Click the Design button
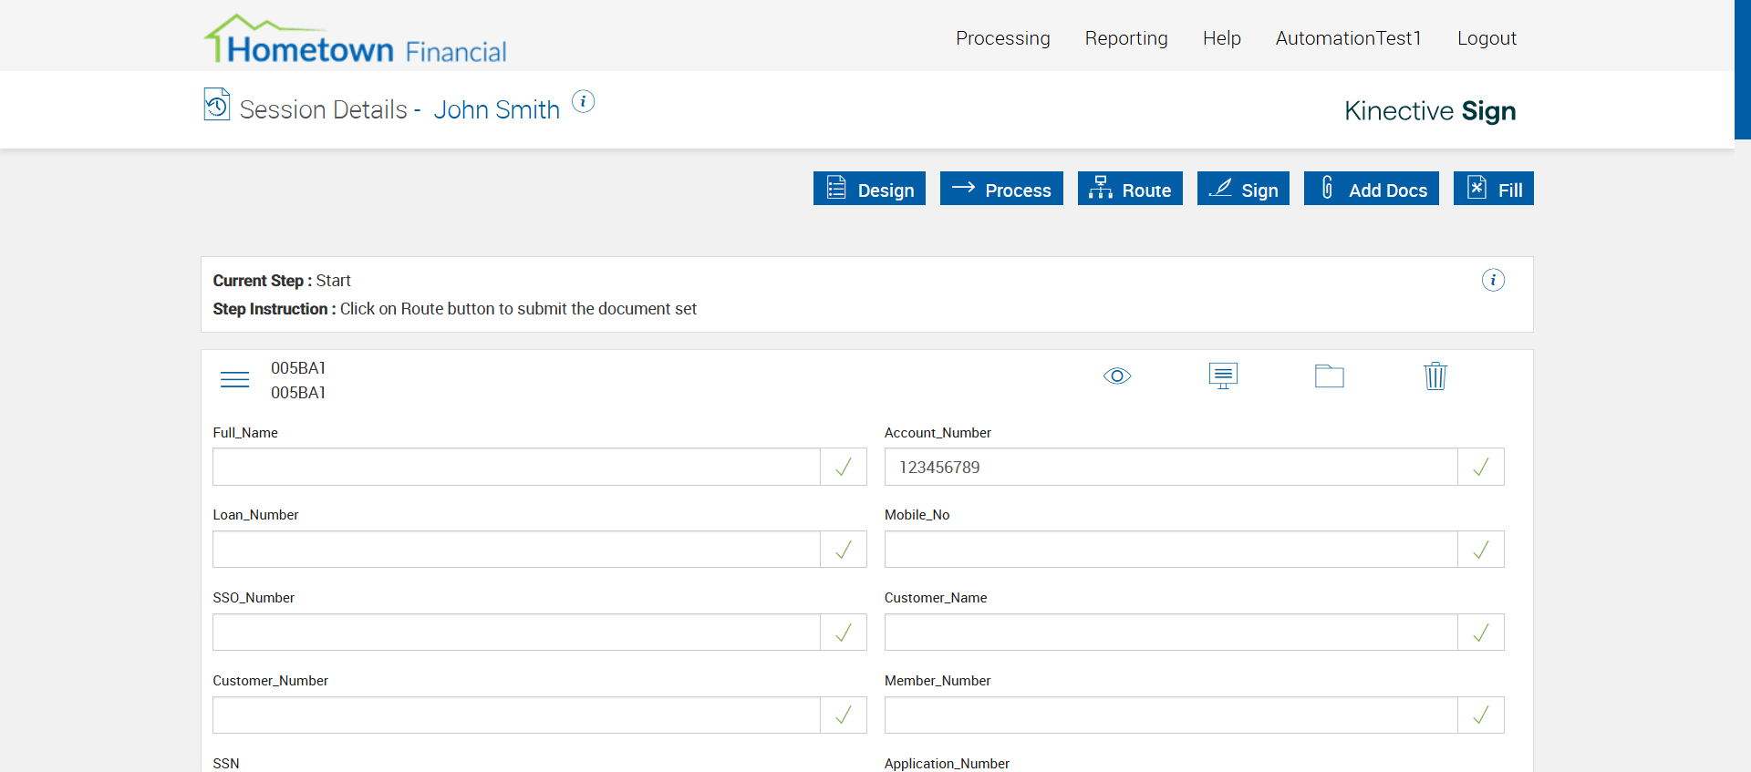Viewport: 1751px width, 772px height. point(869,189)
